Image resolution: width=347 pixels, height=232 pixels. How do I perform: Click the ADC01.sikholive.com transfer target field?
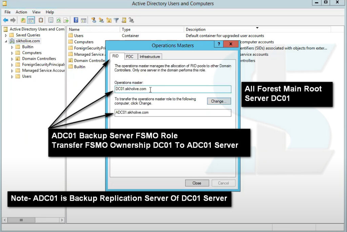[x=173, y=113]
